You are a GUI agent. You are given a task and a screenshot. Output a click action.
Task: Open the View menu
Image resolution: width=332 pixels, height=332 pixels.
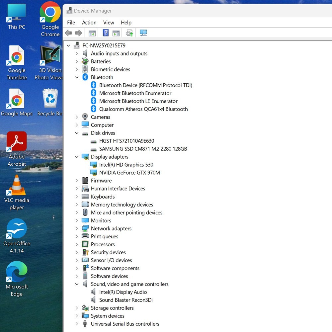109,23
